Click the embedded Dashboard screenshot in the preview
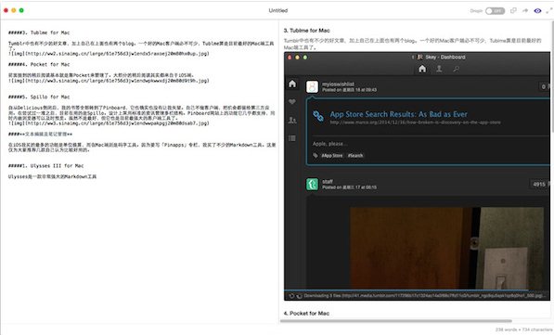 417,176
